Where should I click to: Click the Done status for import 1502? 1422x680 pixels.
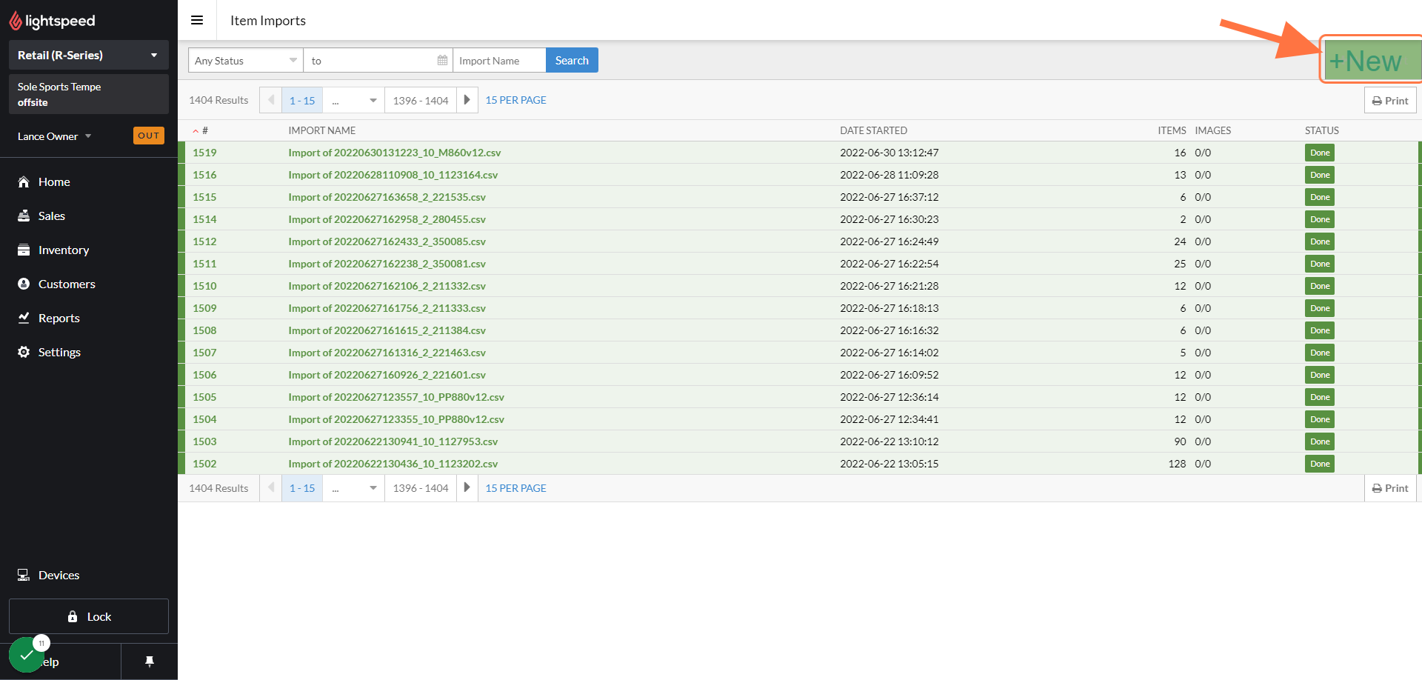[x=1320, y=464]
